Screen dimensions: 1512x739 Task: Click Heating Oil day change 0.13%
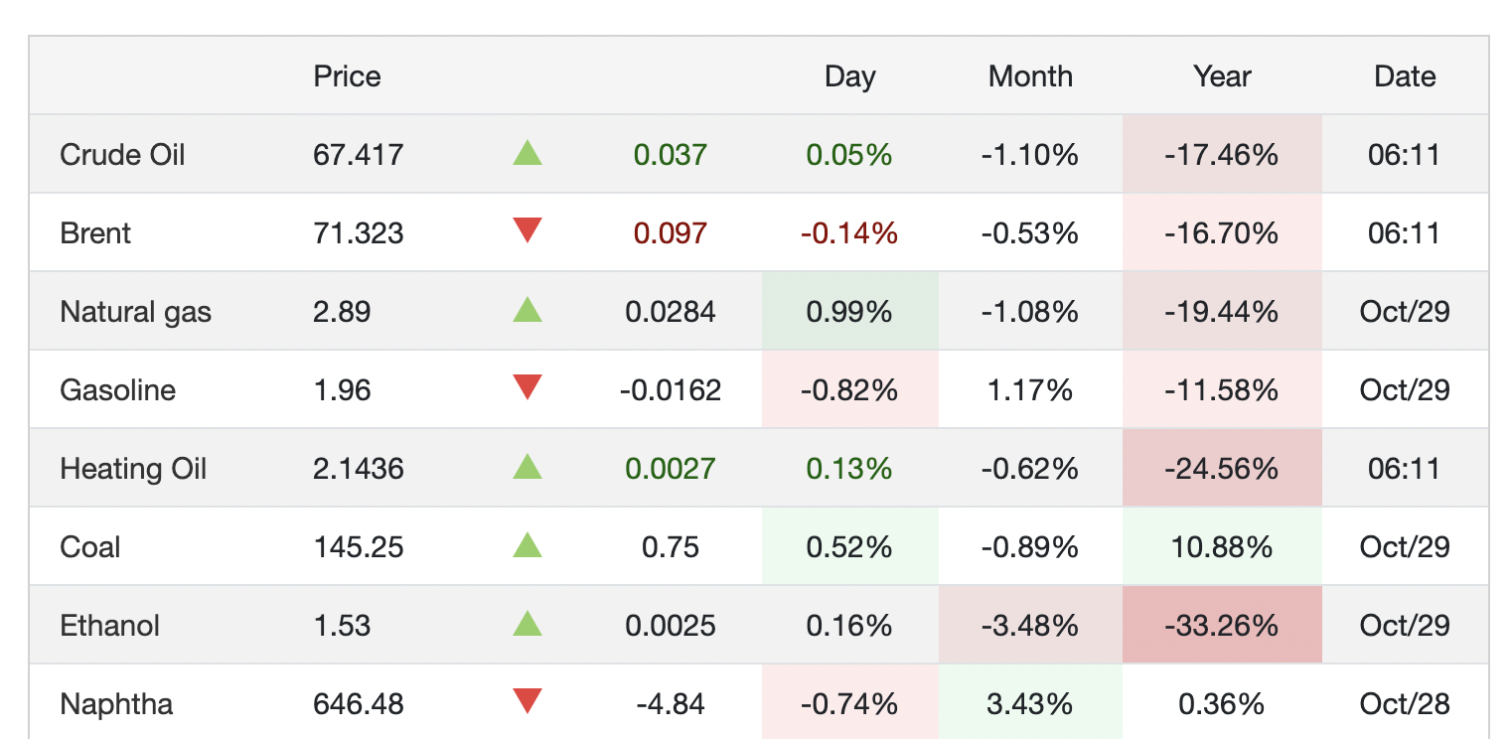pyautogui.click(x=849, y=469)
